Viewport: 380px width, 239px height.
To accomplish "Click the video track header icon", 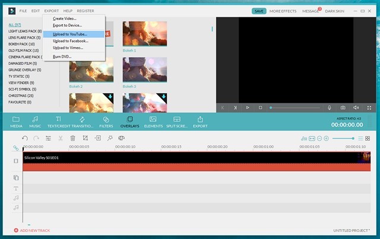I will (x=16, y=161).
